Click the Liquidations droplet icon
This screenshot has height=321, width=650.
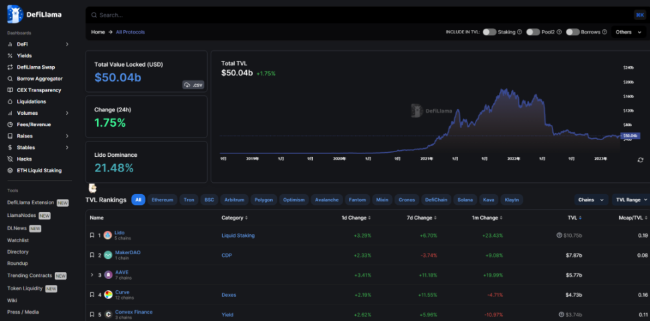(10, 101)
